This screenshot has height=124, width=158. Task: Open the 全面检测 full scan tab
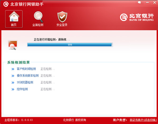(x=38, y=19)
